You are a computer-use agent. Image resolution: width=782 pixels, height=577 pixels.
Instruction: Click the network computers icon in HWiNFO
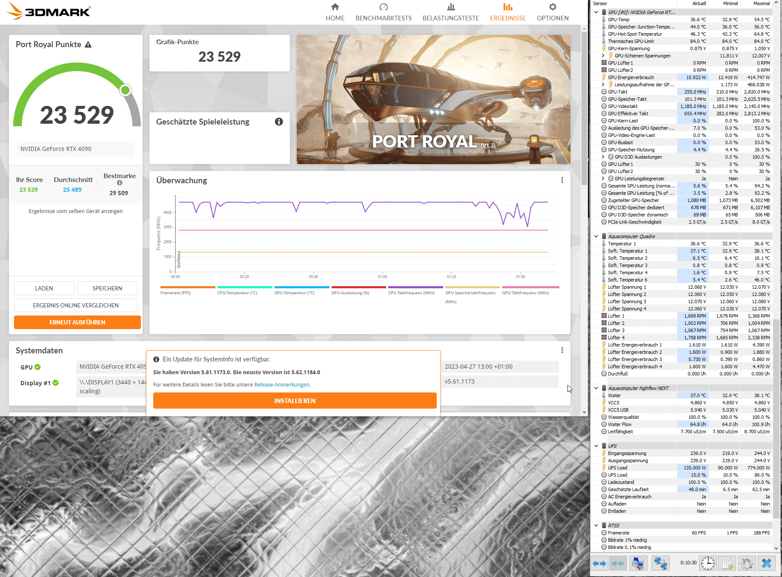pyautogui.click(x=660, y=563)
